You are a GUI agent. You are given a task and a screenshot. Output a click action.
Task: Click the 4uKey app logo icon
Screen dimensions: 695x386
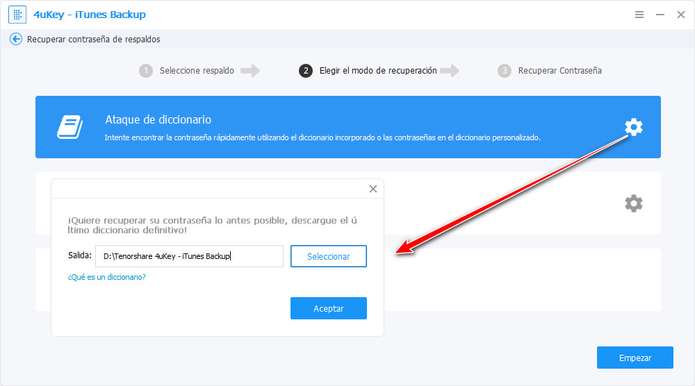(17, 15)
